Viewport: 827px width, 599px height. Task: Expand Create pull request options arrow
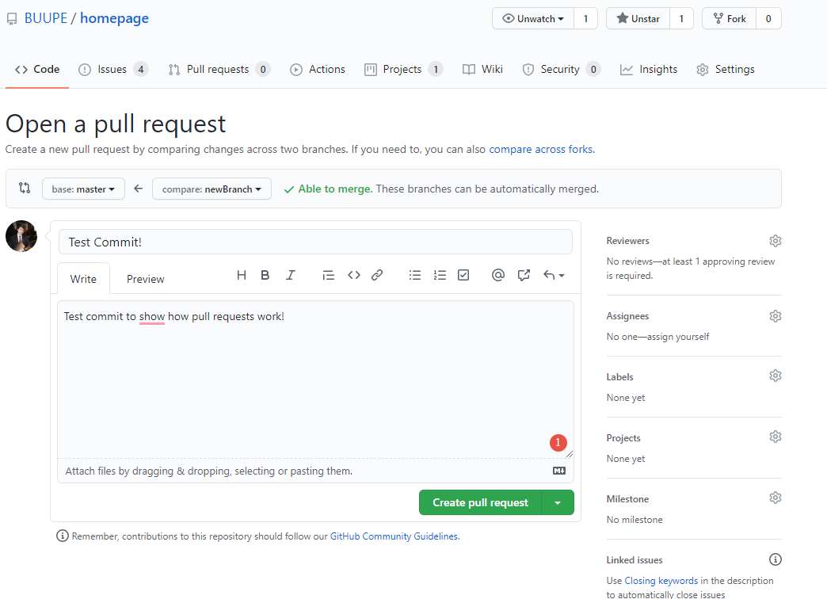(558, 502)
